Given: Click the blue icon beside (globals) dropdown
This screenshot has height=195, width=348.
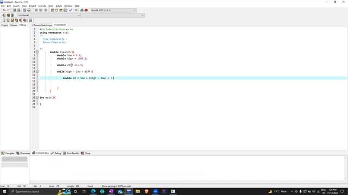Looking at the screenshot, I should 12,15.
